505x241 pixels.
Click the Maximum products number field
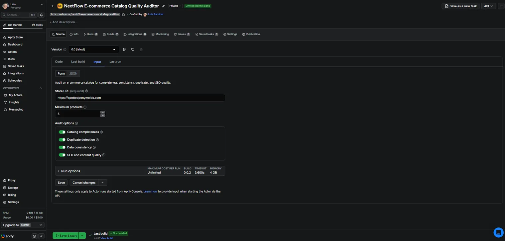77,114
